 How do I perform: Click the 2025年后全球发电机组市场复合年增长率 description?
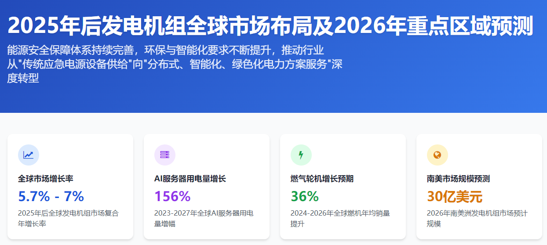click(68, 218)
